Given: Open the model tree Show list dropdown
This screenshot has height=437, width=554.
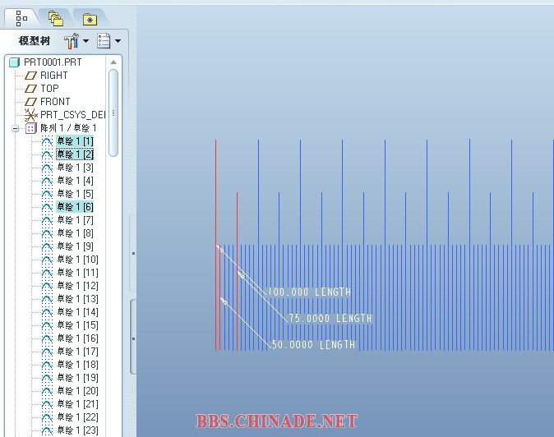Looking at the screenshot, I should point(108,40).
